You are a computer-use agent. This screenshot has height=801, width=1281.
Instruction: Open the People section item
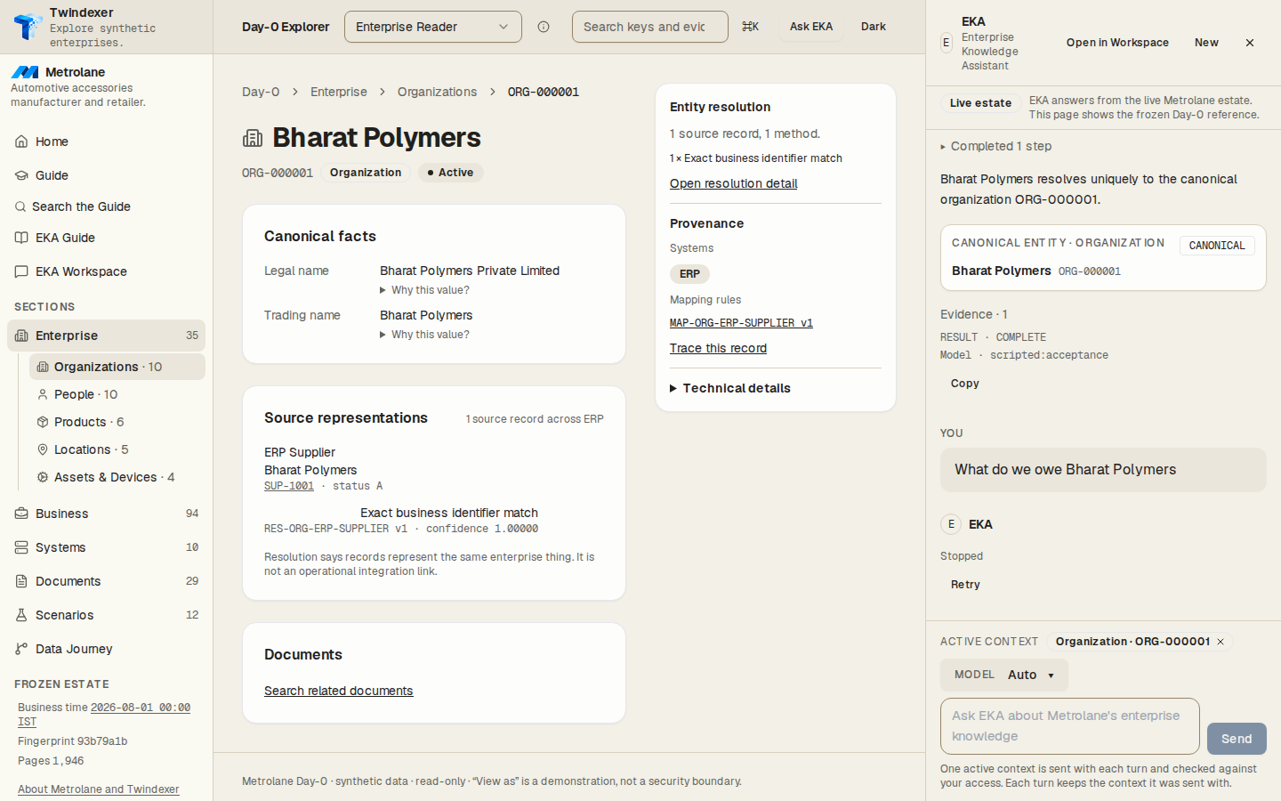pos(117,394)
